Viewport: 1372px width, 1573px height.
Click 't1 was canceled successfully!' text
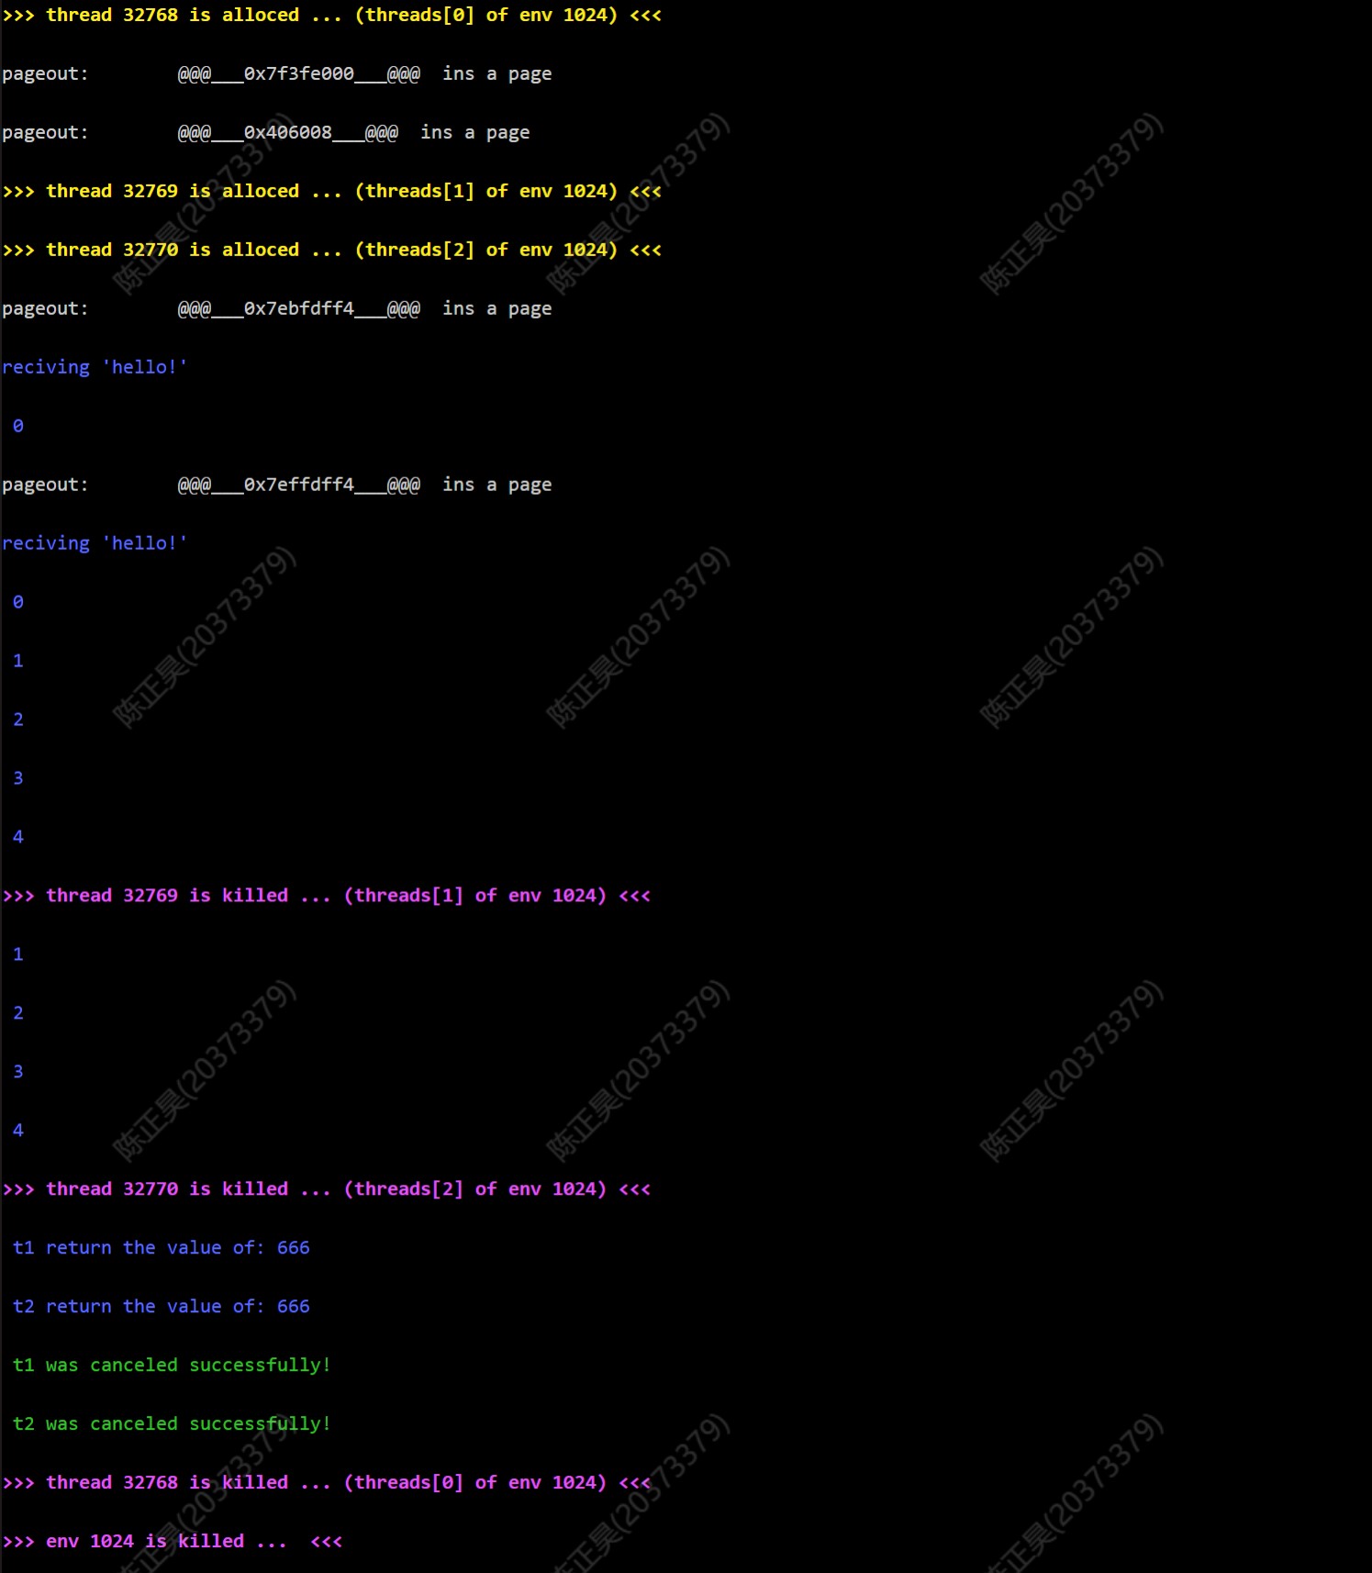172,1366
